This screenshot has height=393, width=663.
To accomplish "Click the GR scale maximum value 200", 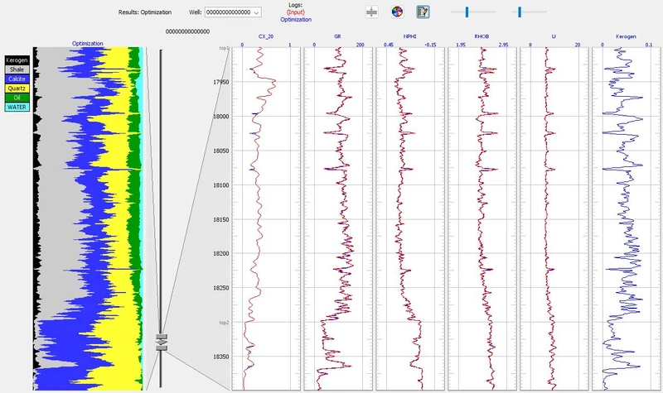I will coord(360,45).
